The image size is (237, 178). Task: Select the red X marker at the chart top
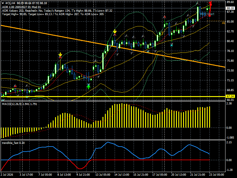pyautogui.click(x=210, y=2)
